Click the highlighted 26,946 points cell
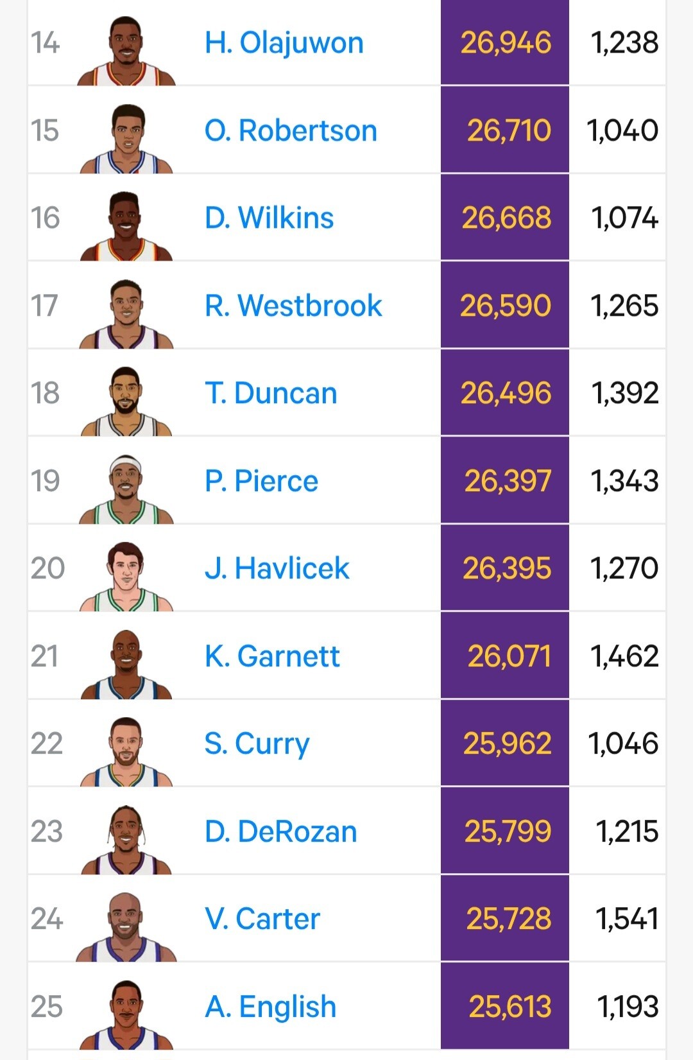The image size is (693, 1060). (x=505, y=43)
